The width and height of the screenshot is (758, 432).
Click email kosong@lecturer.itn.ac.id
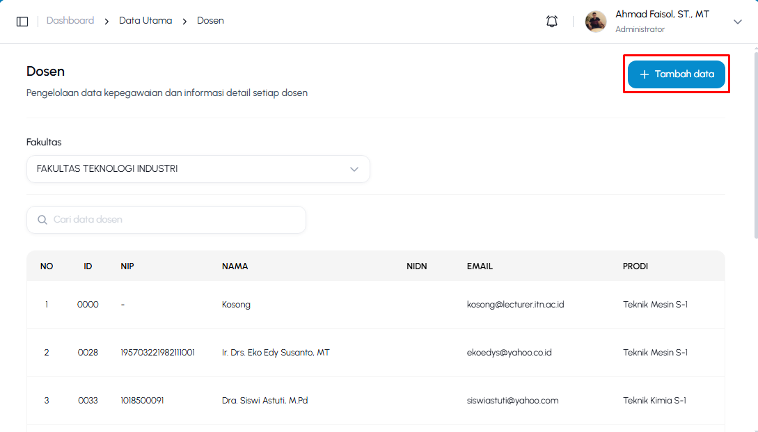coord(515,305)
